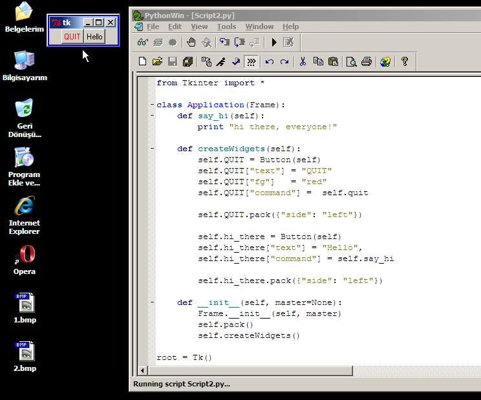
Task: Click the PythonWin title bar icon
Action: click(x=138, y=16)
